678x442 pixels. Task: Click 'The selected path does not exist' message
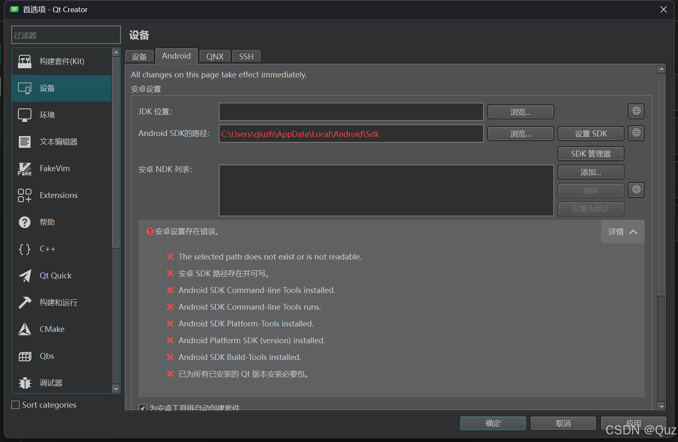(270, 257)
